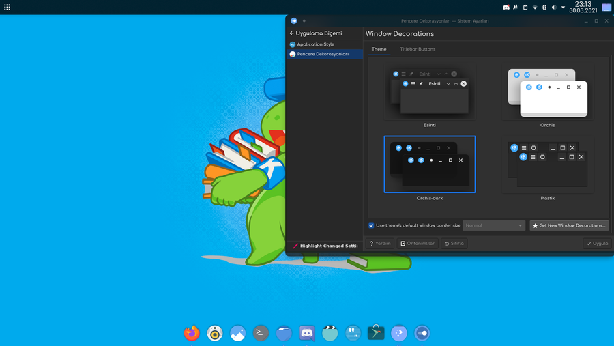The width and height of the screenshot is (614, 346).
Task: Switch to the Titlebar Buttons tab
Action: [x=418, y=49]
